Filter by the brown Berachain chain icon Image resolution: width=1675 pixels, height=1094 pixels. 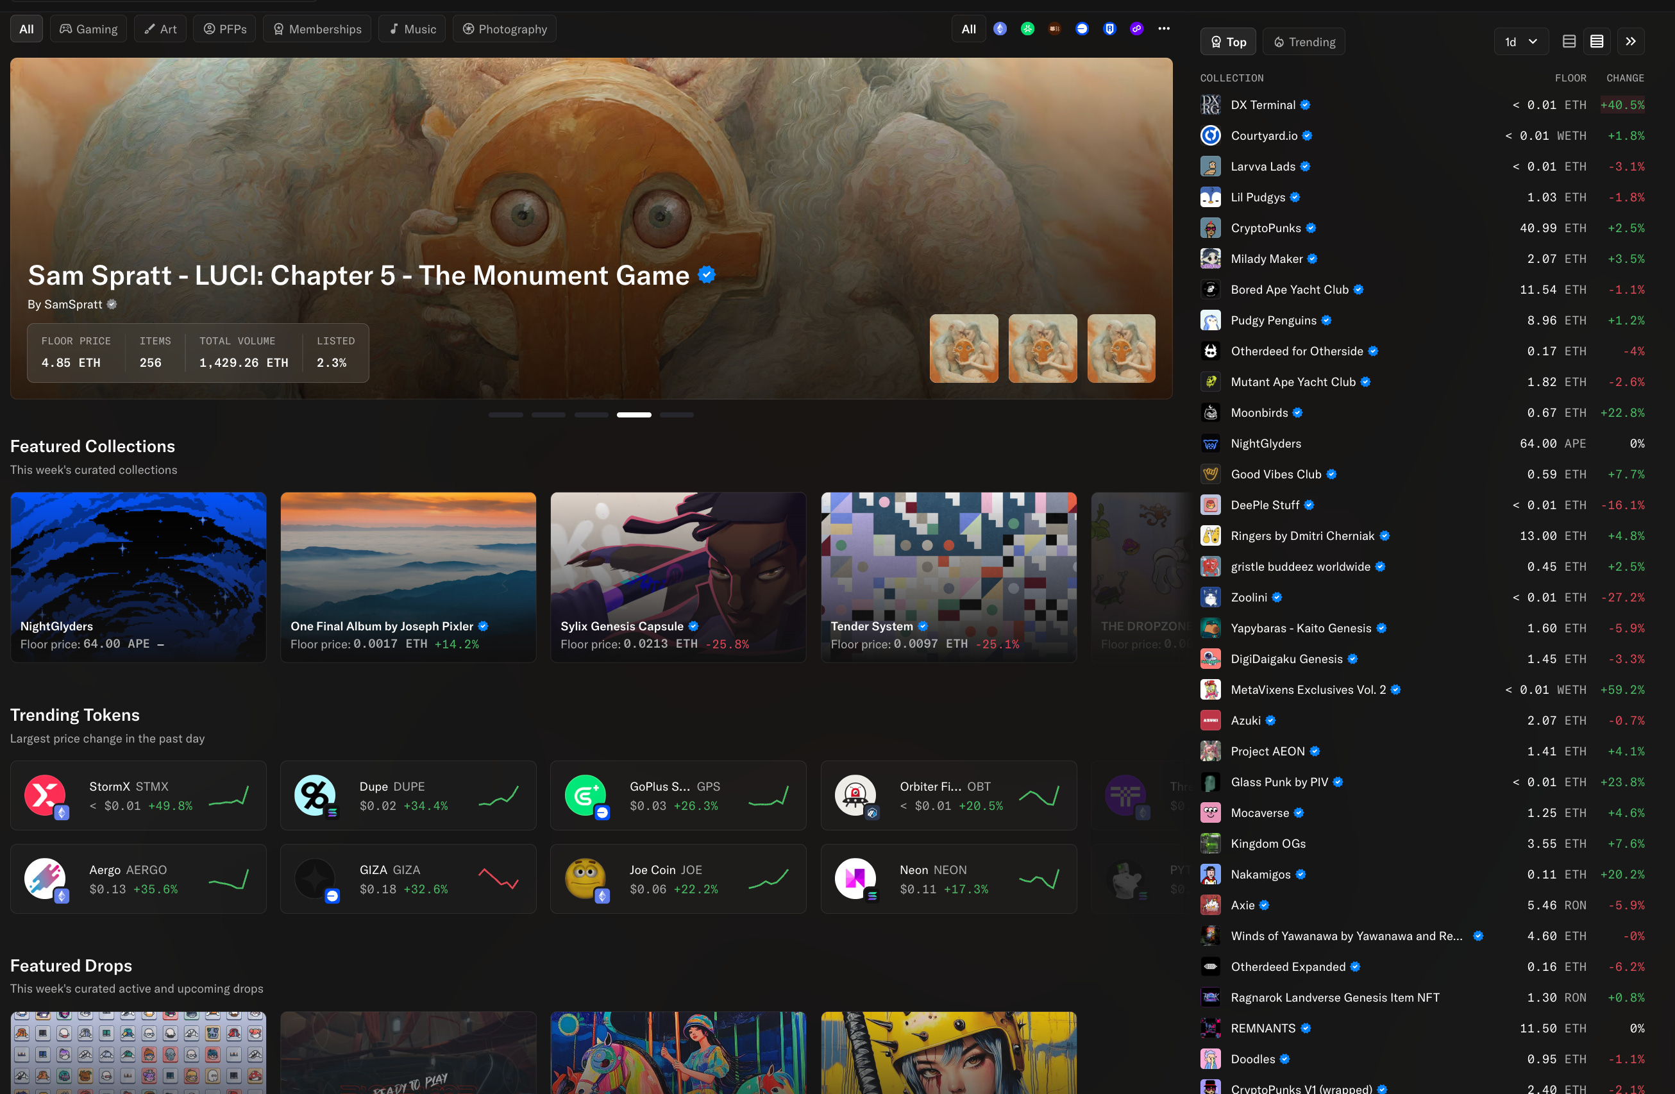1054,29
